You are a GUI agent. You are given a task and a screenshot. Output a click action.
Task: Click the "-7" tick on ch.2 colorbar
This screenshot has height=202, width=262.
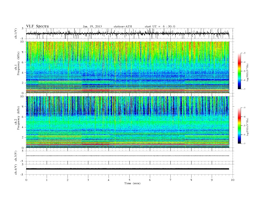(x=244, y=144)
